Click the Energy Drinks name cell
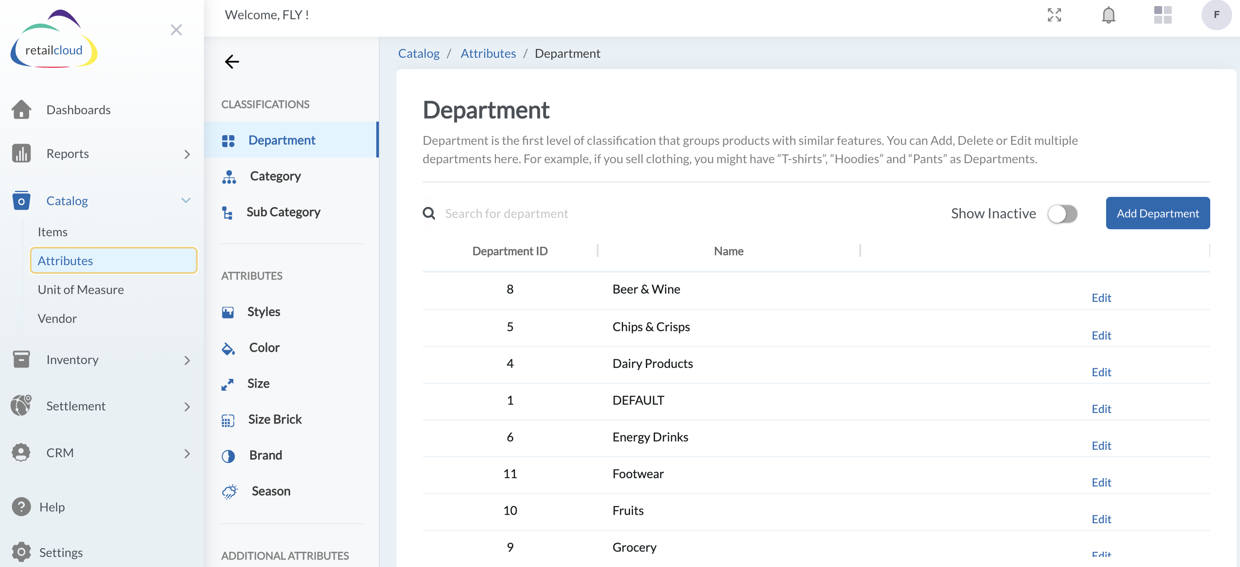Viewport: 1240px width, 567px height. click(x=650, y=437)
